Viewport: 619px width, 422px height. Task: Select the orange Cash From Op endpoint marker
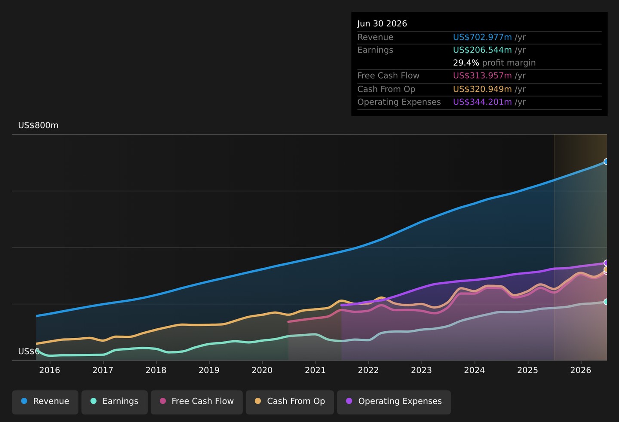(x=607, y=269)
